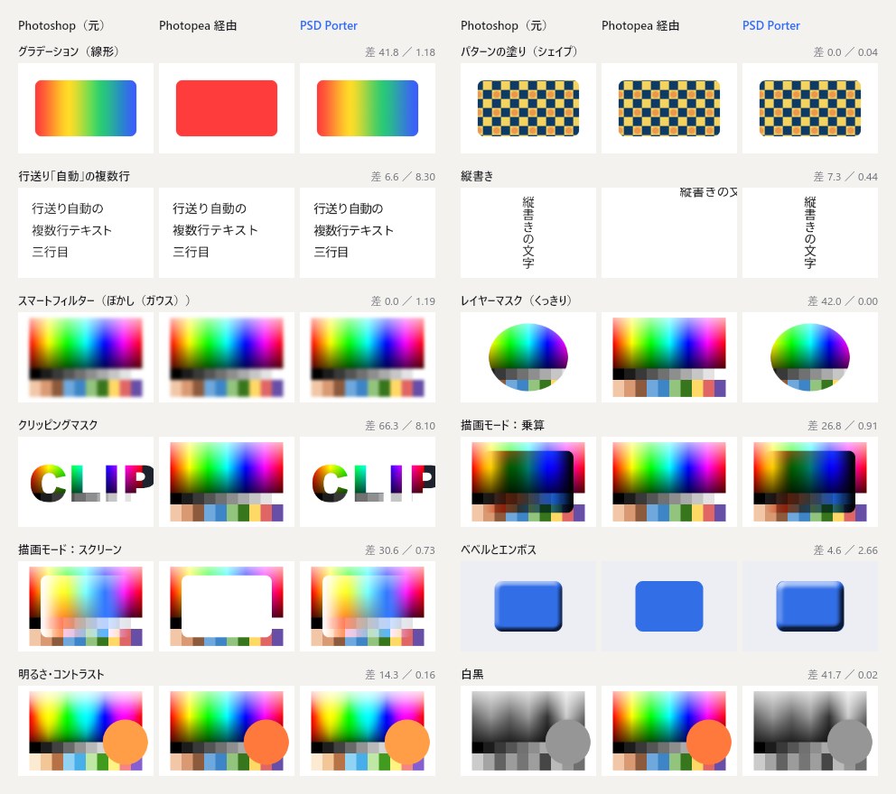The width and height of the screenshot is (896, 794).
Task: Click the グラデーション（線形） title
Action: click(x=69, y=51)
